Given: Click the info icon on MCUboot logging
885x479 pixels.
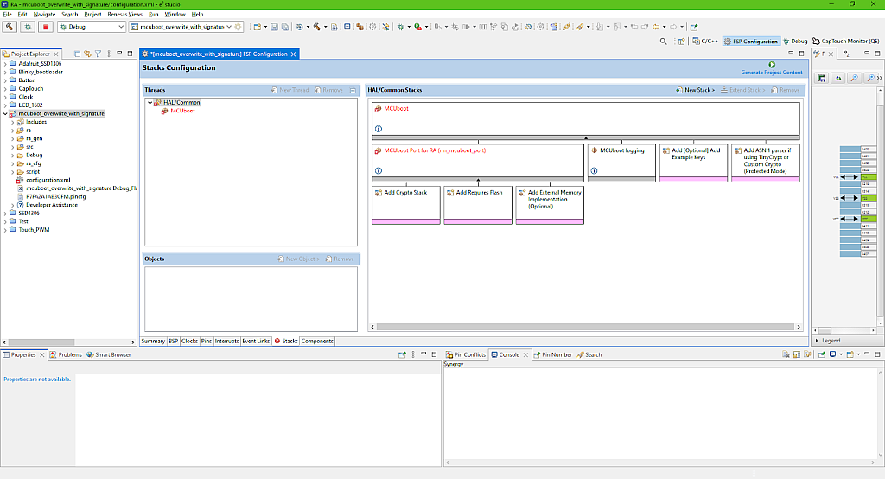Looking at the screenshot, I should click(595, 171).
